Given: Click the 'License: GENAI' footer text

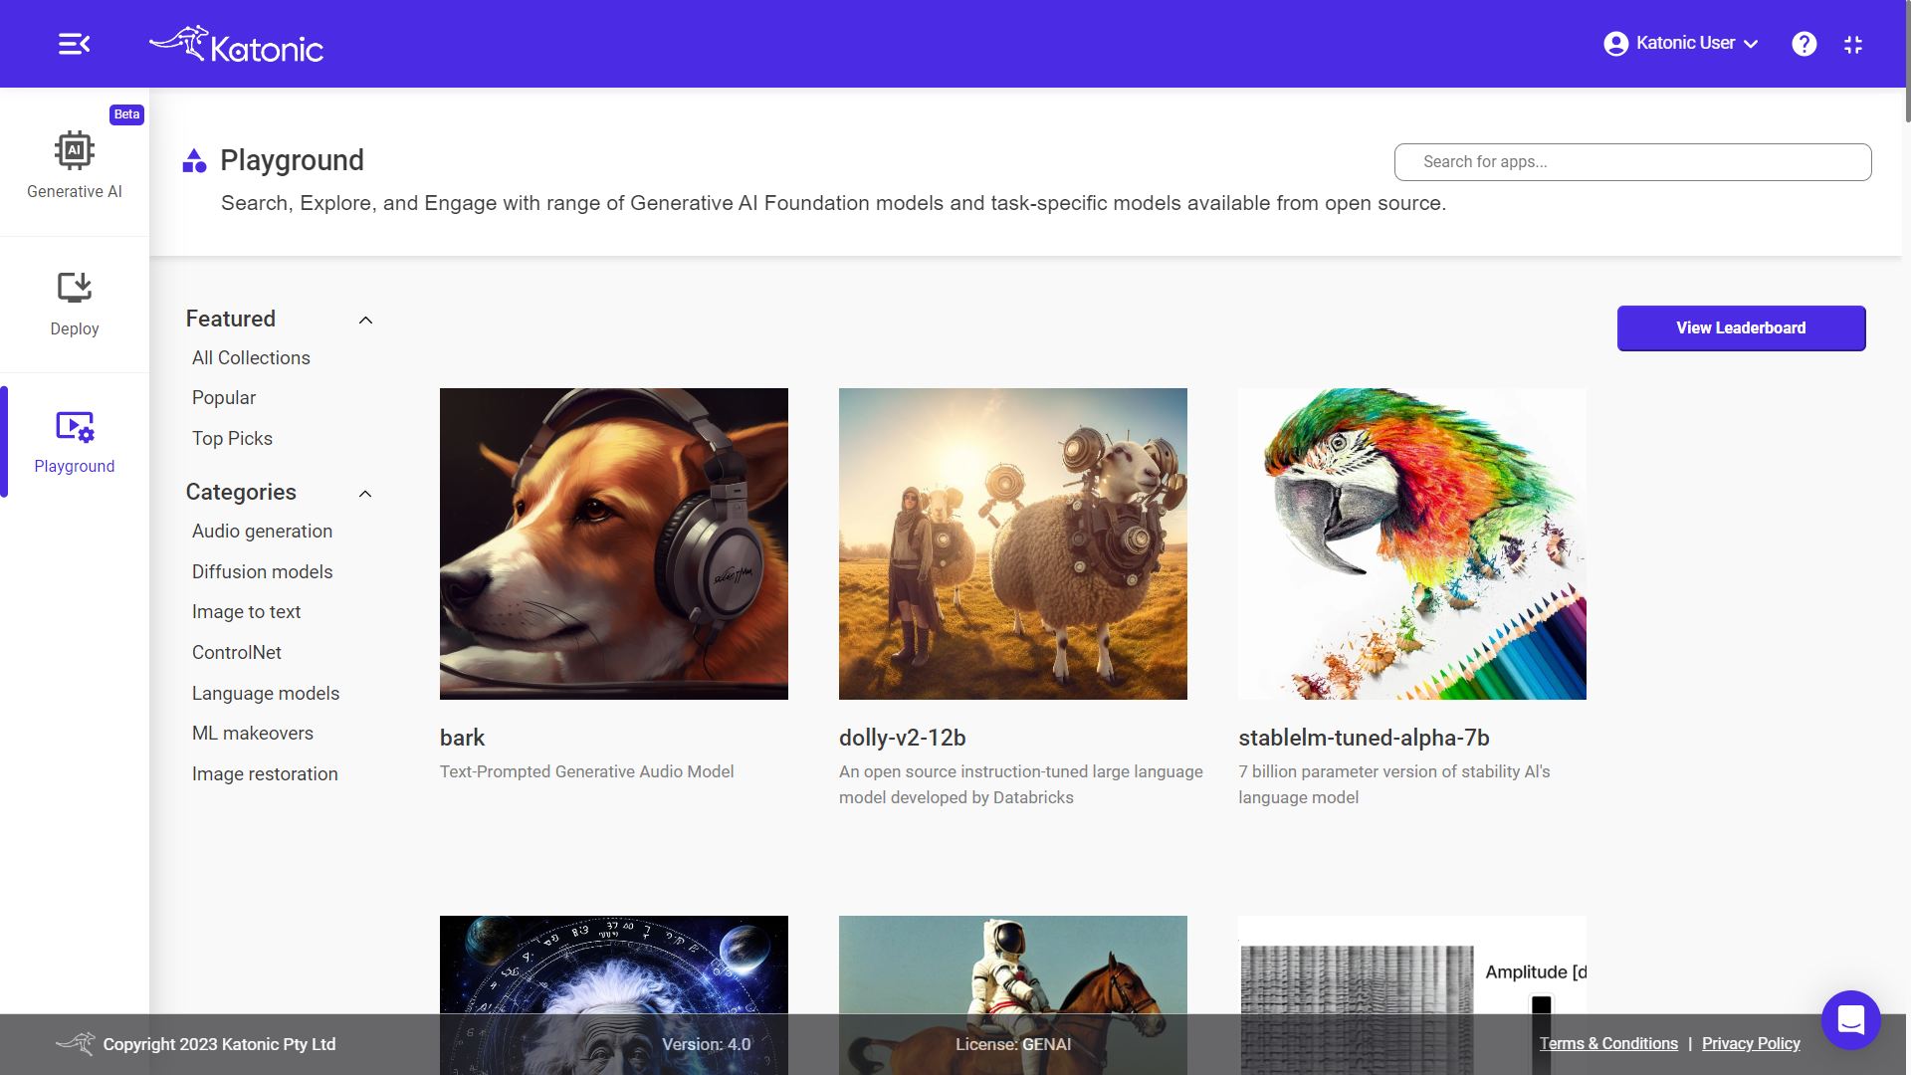Looking at the screenshot, I should 1013,1044.
